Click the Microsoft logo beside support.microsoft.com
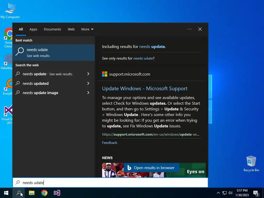 tap(105, 74)
